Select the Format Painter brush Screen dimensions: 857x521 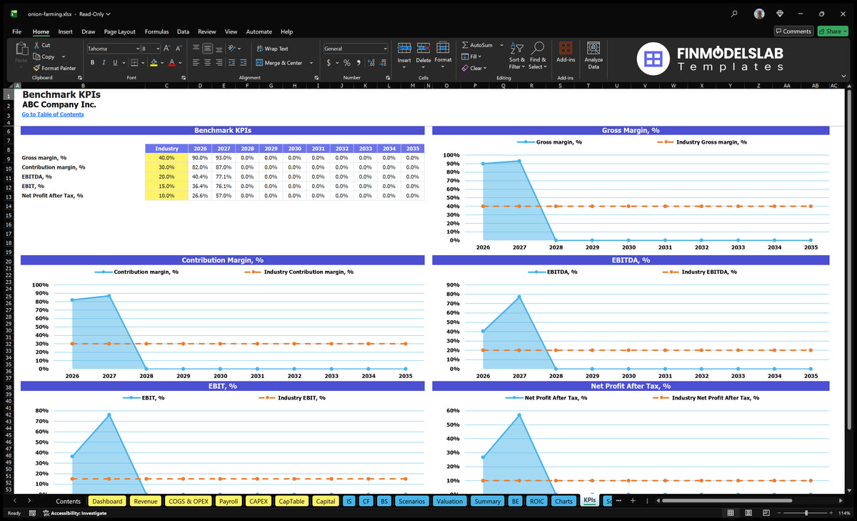[36, 68]
